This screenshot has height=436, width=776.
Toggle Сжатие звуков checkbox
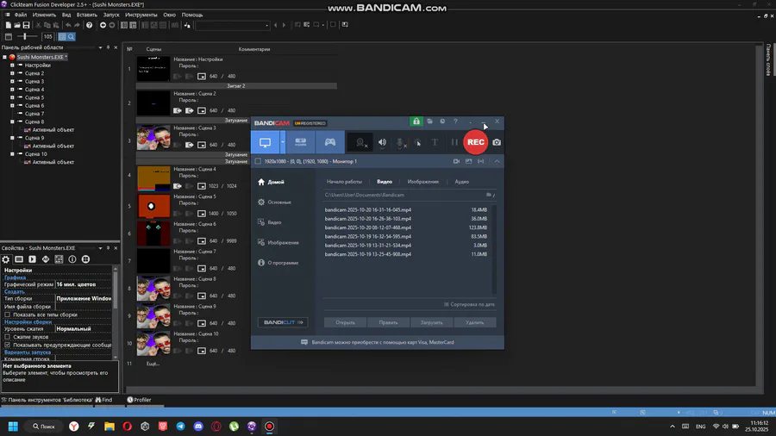pyautogui.click(x=8, y=337)
